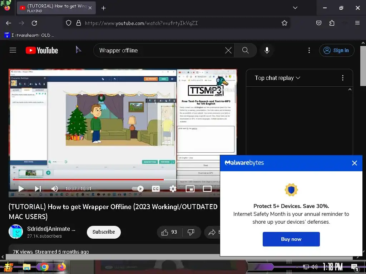Subscribe to SdridsdjAnimate channel
The width and height of the screenshot is (366, 274).
click(x=104, y=232)
